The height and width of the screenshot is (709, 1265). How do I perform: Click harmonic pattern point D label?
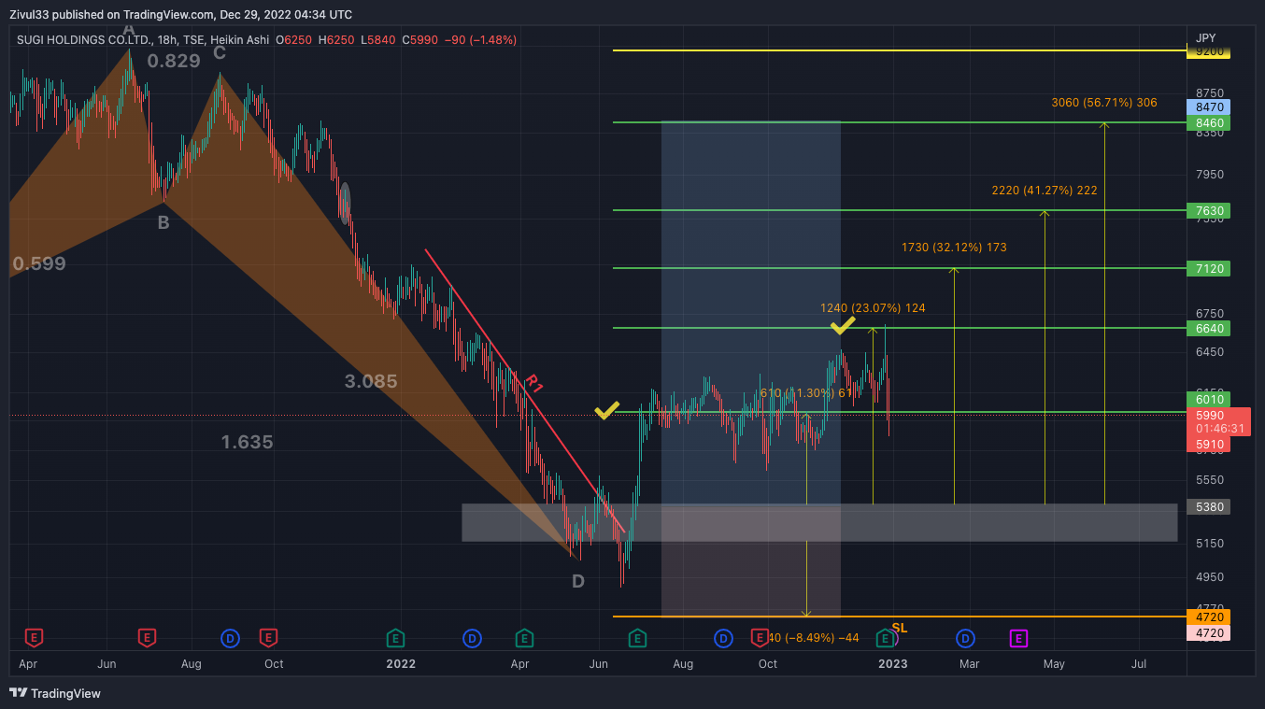(x=578, y=581)
